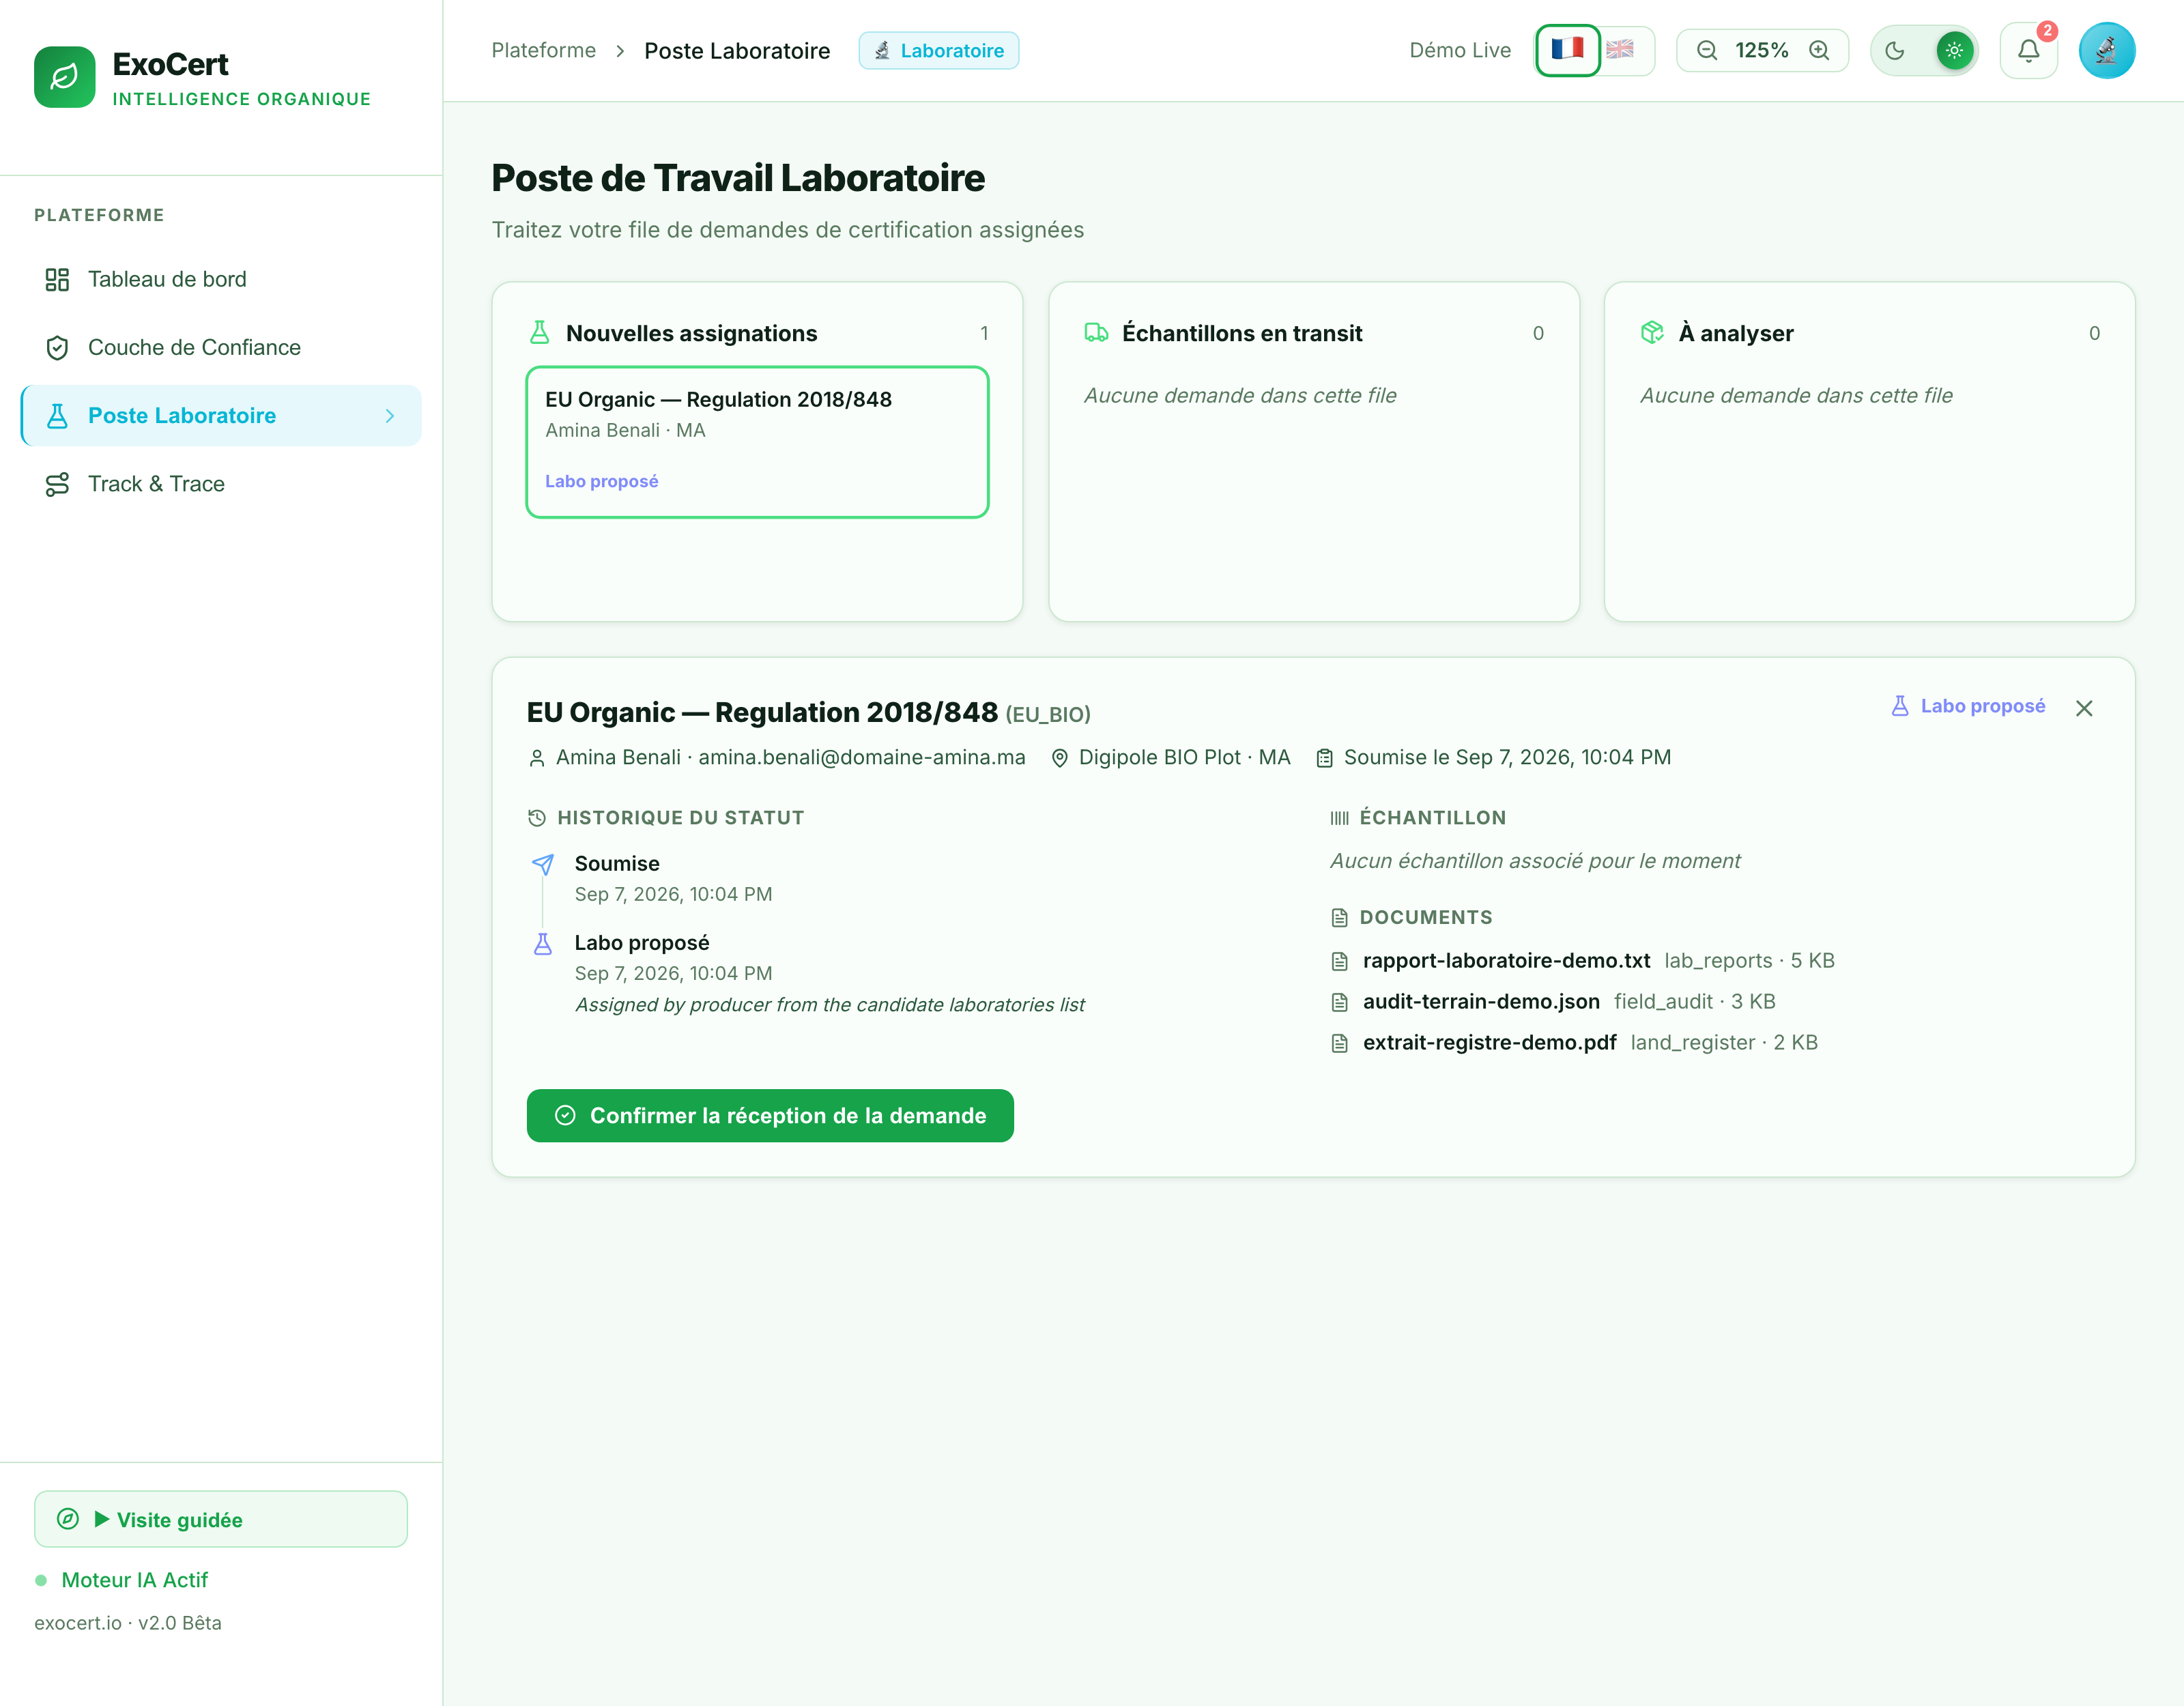Click the truck icon in Échantillons en transit
This screenshot has width=2184, height=1706.
[x=1096, y=333]
